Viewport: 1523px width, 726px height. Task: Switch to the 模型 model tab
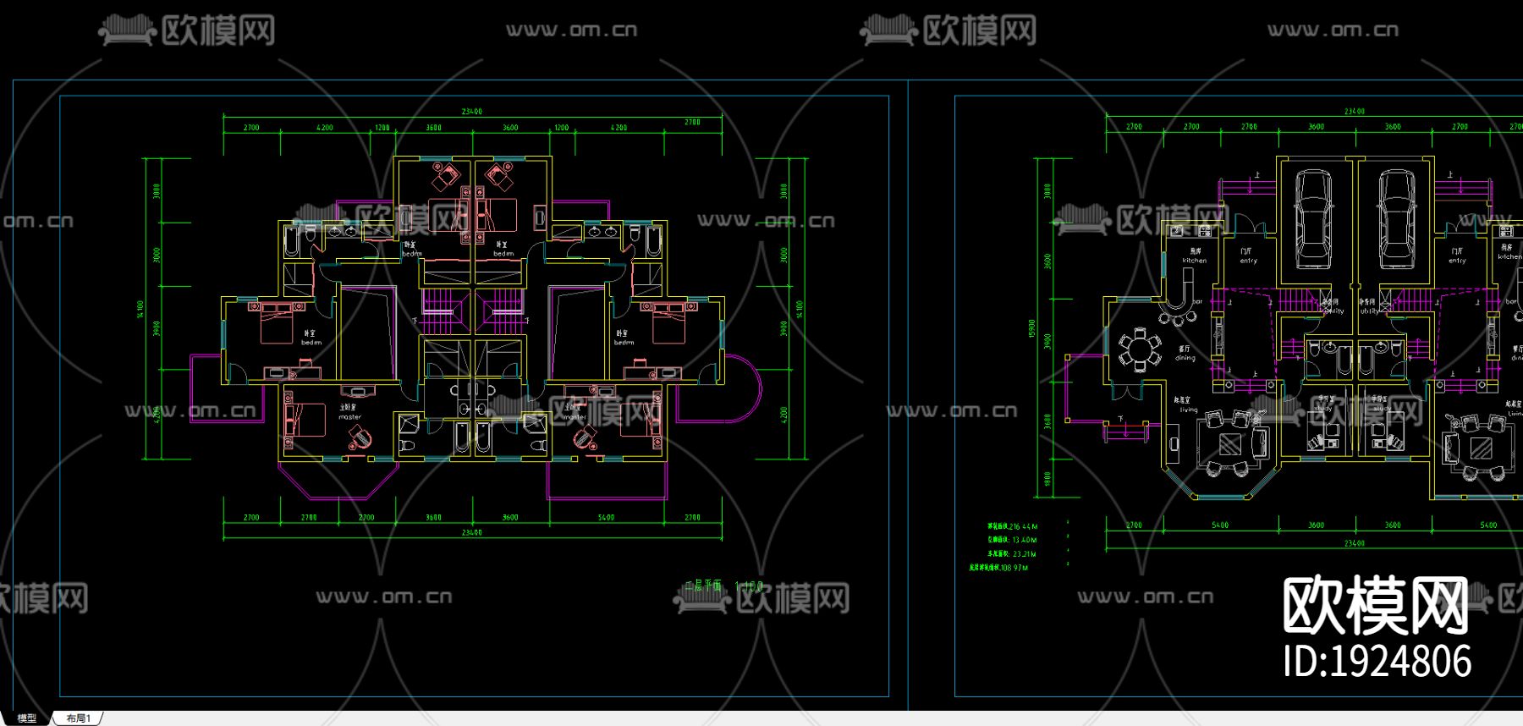[x=26, y=718]
